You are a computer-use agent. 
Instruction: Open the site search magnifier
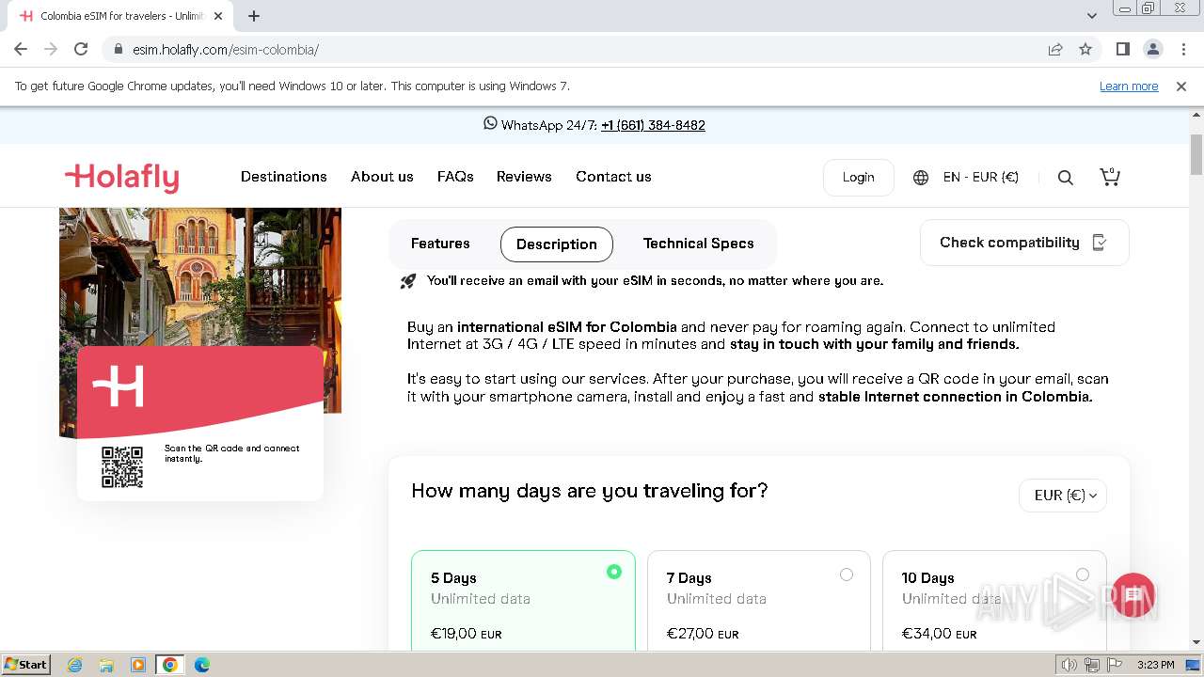[1066, 178]
